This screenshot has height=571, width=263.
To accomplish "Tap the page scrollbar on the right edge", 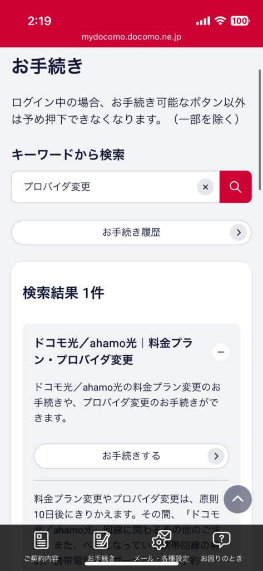I will [260, 129].
